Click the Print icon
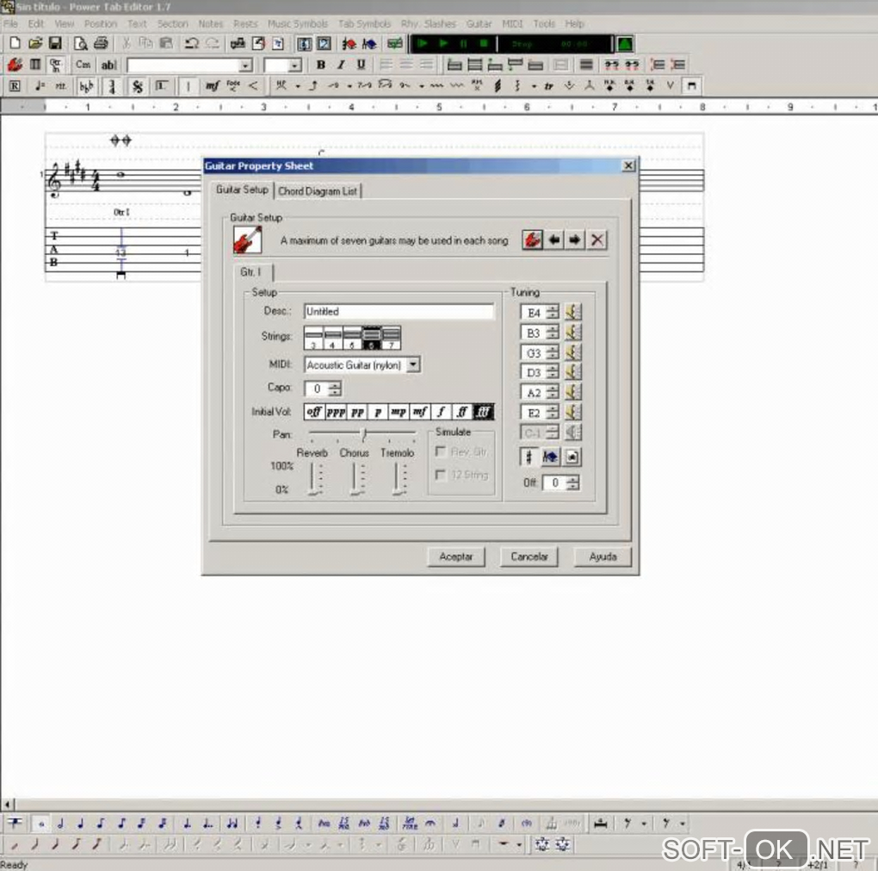 pyautogui.click(x=101, y=43)
